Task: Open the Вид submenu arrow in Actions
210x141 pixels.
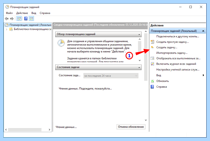Action: pos(203,75)
